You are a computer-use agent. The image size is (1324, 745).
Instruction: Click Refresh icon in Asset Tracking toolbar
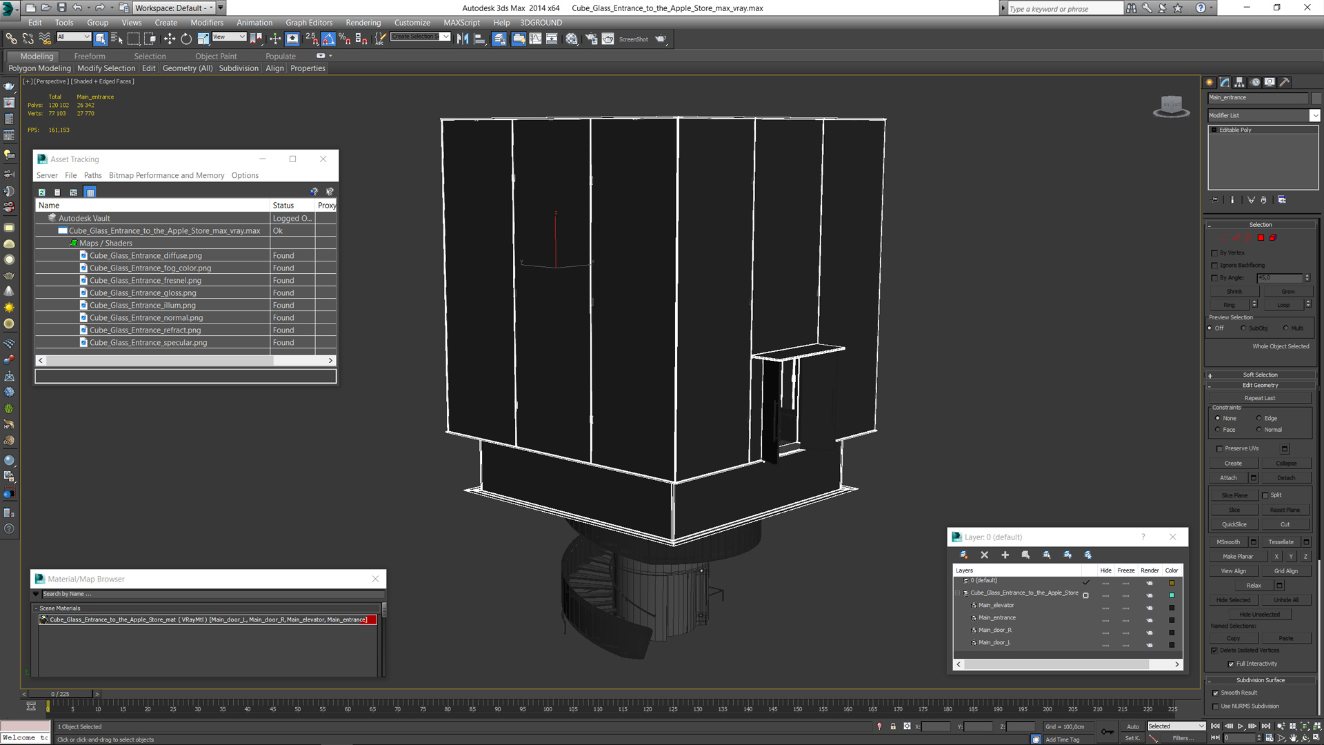pos(41,192)
